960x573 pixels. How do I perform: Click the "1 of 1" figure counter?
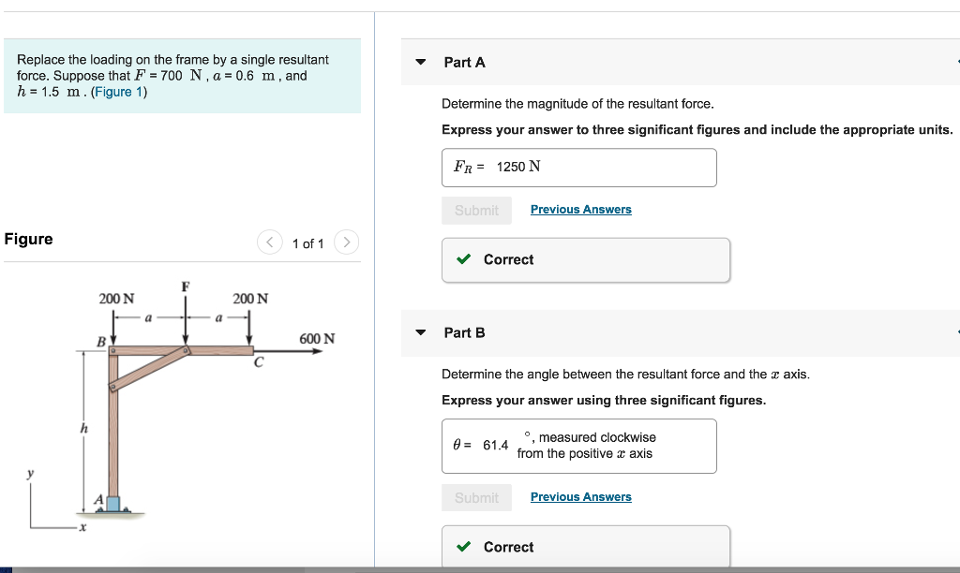pos(307,243)
